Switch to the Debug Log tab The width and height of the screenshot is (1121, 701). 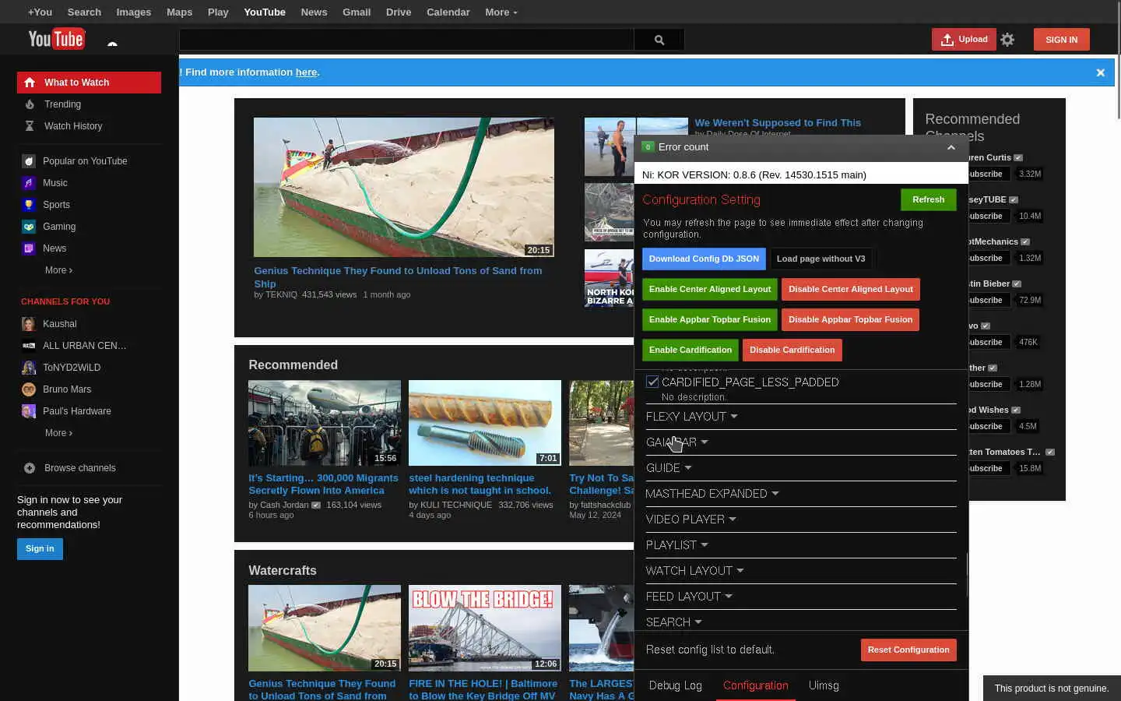click(x=676, y=685)
